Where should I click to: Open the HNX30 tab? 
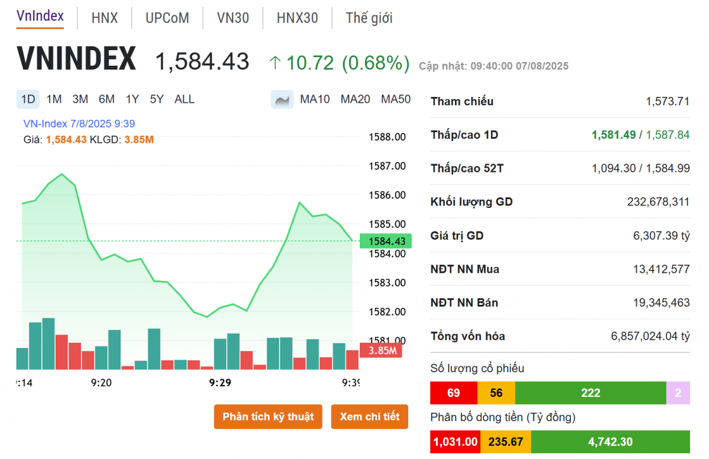click(x=297, y=18)
